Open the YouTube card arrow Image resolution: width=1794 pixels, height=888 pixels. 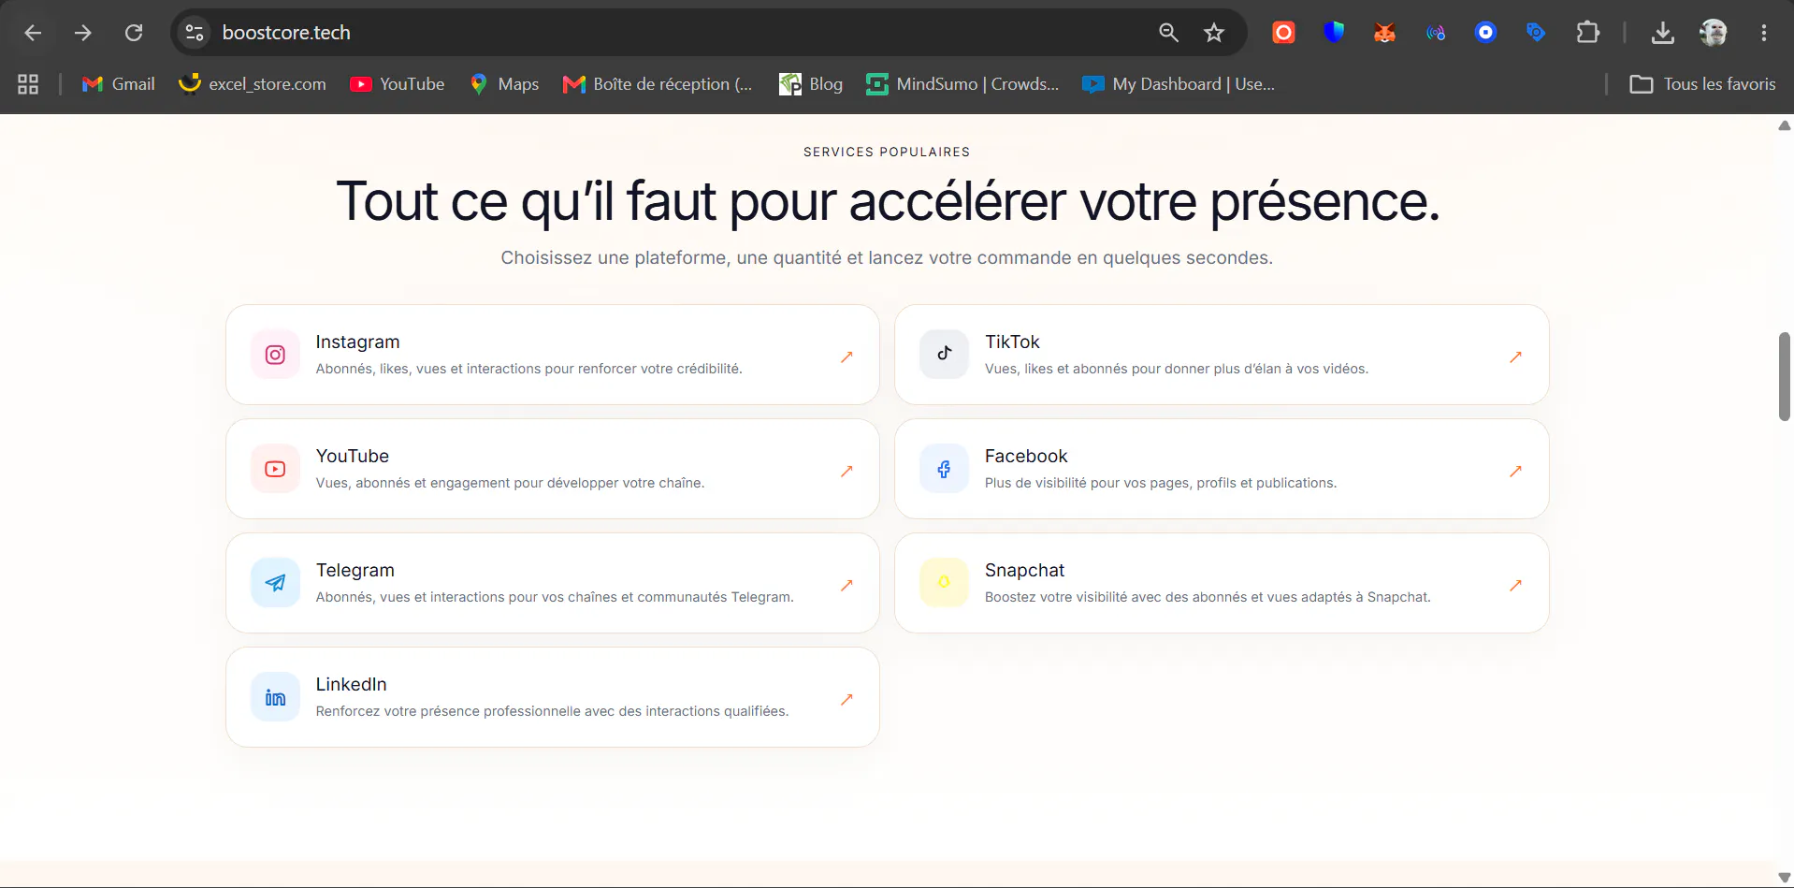coord(846,471)
